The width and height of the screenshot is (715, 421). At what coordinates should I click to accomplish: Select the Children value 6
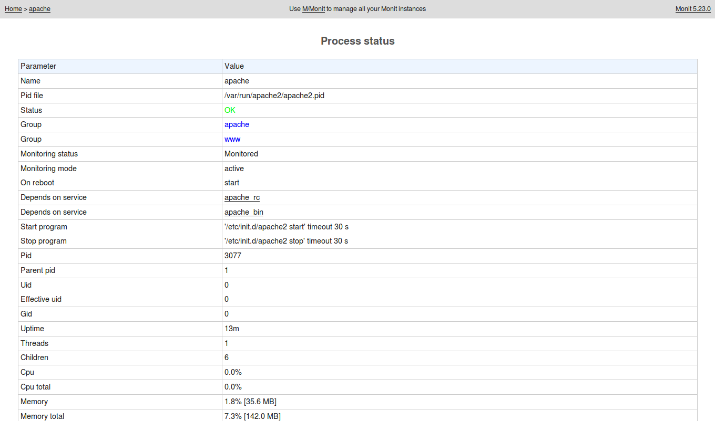227,357
